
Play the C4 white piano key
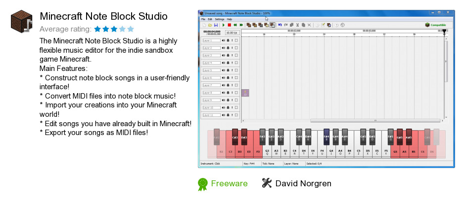click(x=294, y=147)
